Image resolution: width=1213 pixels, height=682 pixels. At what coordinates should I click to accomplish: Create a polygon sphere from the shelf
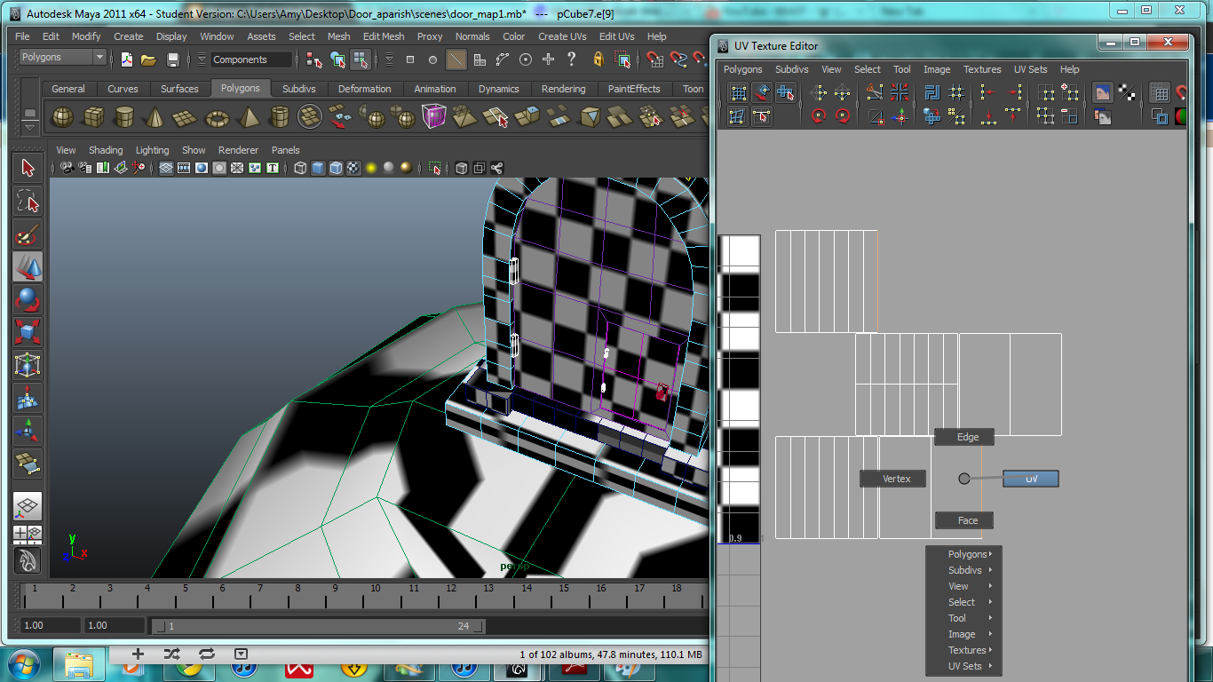pyautogui.click(x=63, y=116)
